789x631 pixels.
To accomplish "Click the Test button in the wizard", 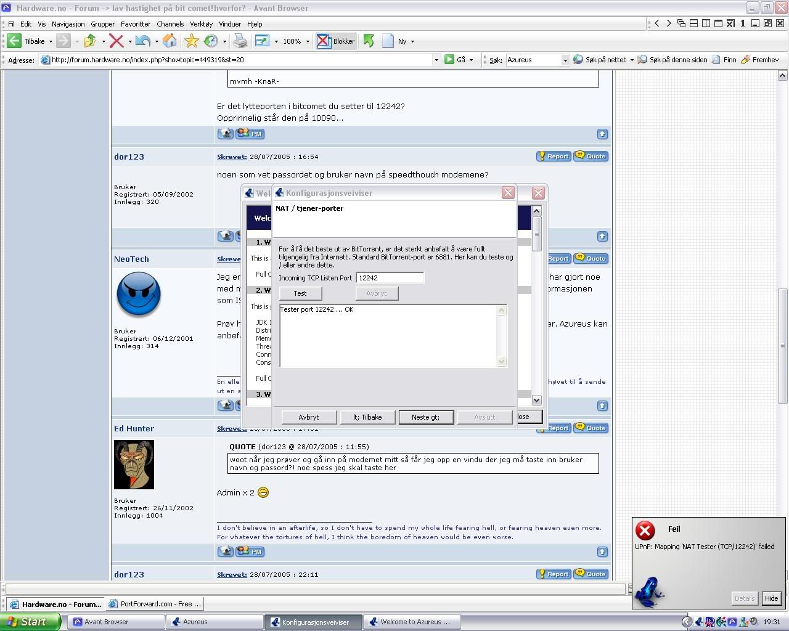I will [300, 293].
